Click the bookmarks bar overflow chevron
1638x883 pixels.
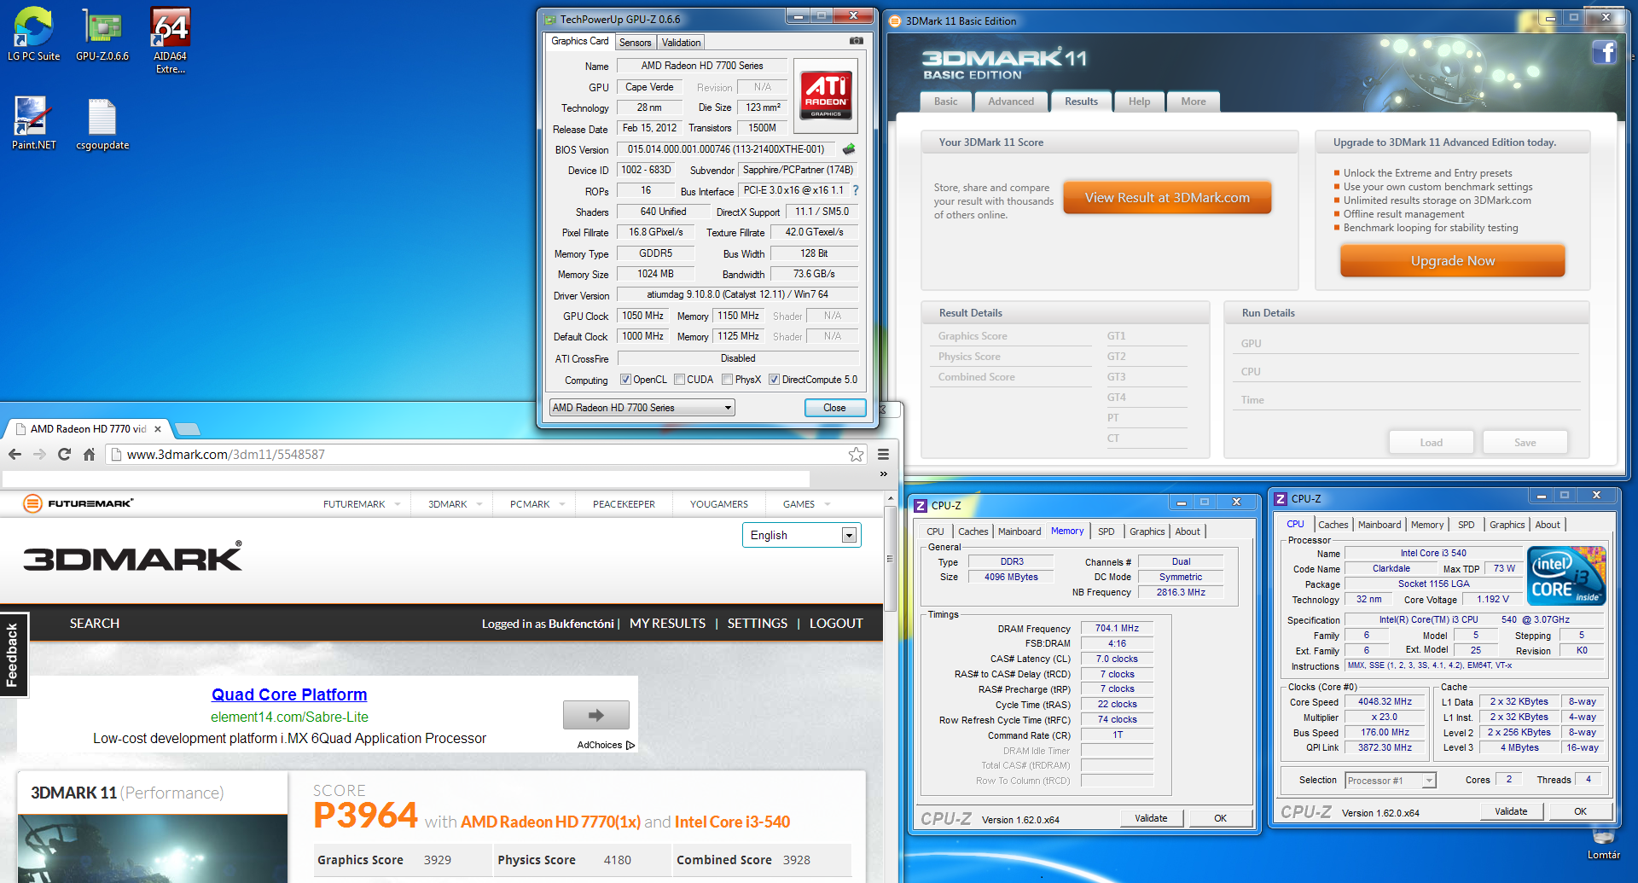click(883, 474)
